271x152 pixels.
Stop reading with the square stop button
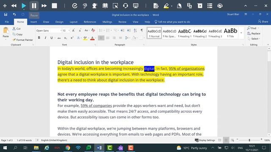54,6
